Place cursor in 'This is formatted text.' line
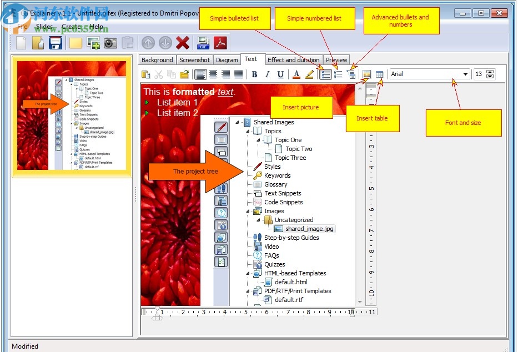 pos(189,92)
